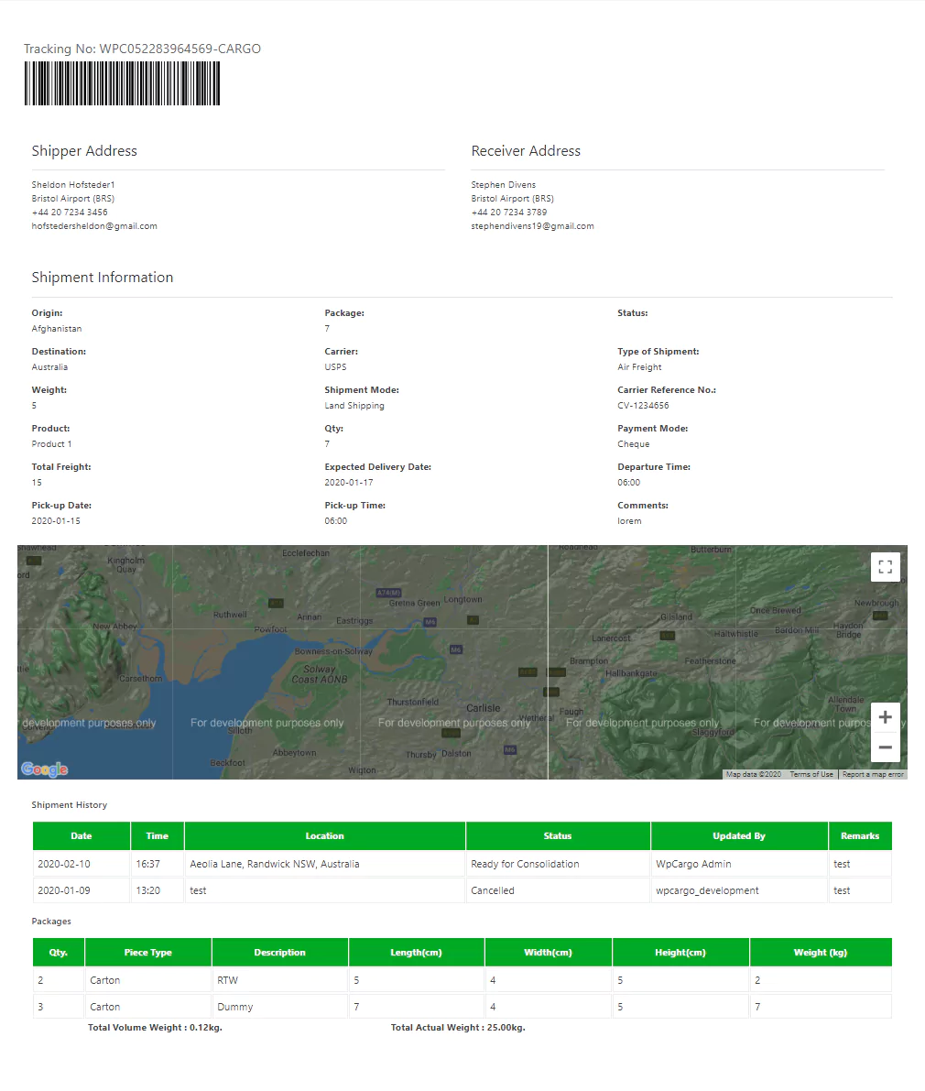The image size is (925, 1091).
Task: Click Updated By cell wpcargo_development
Action: point(739,890)
